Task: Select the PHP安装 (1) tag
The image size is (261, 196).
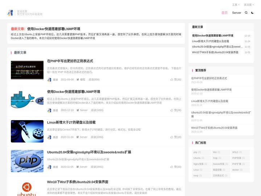Action: pyautogui.click(x=240, y=158)
